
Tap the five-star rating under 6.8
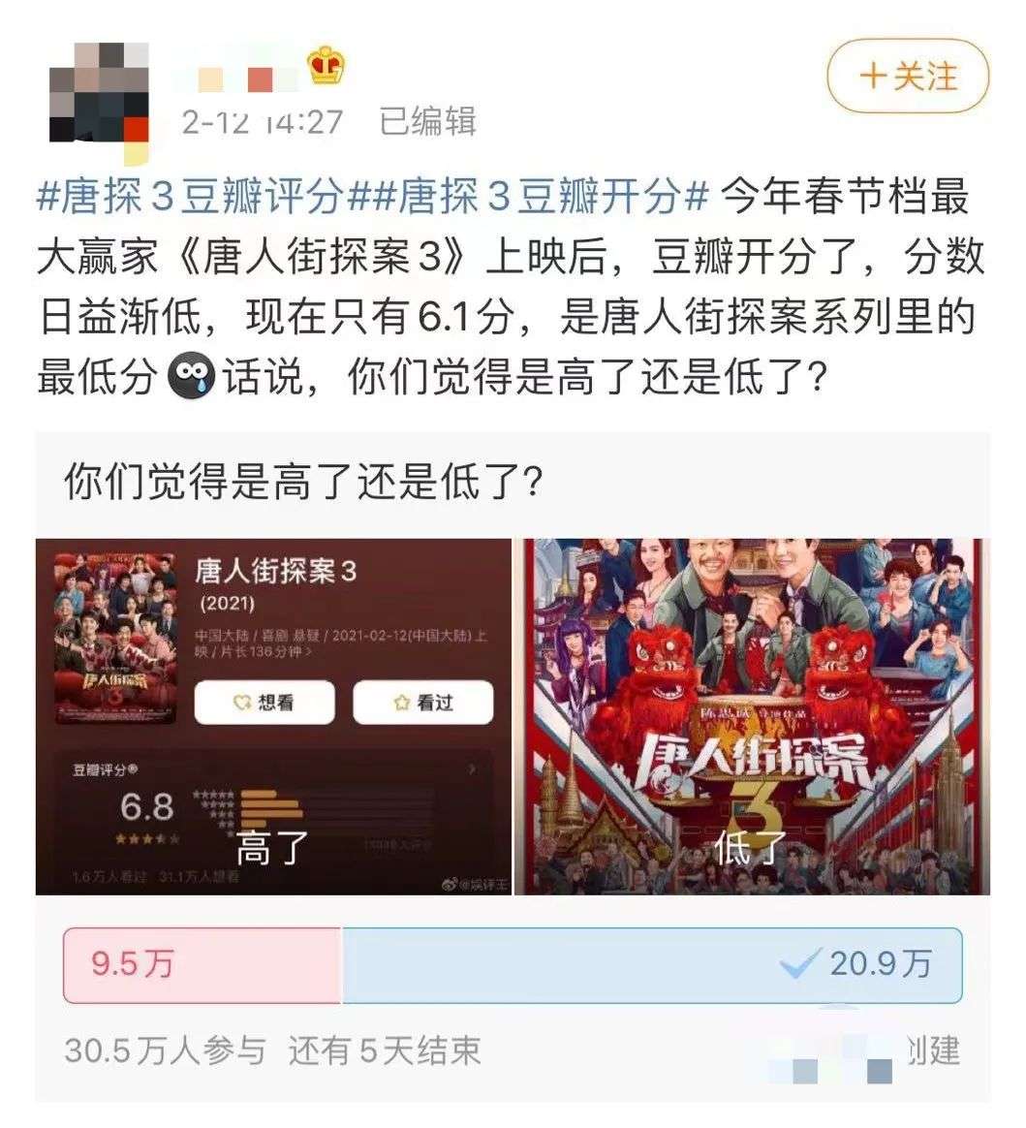pos(146,839)
